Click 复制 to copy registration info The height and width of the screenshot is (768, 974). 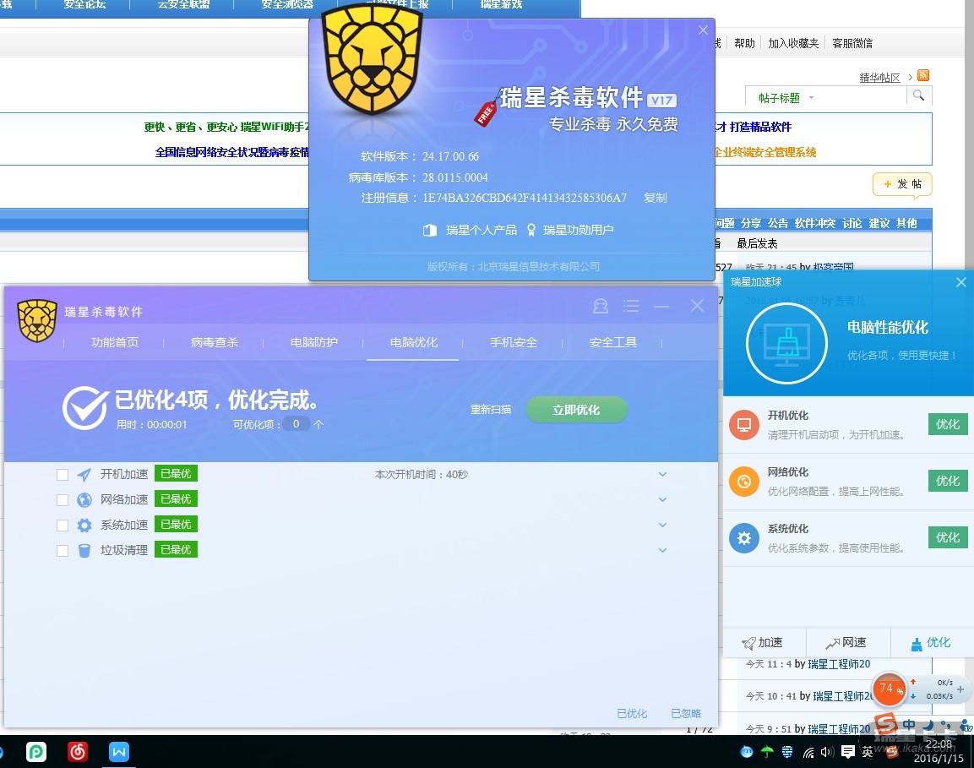pos(656,198)
